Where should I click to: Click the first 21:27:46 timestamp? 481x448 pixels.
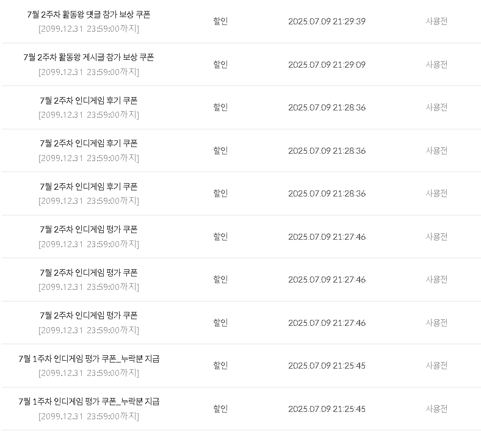click(x=327, y=237)
